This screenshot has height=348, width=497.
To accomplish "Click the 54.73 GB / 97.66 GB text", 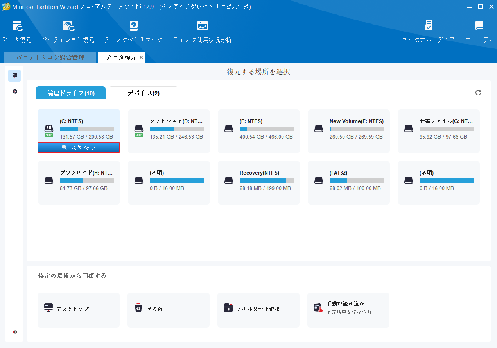I will click(84, 188).
